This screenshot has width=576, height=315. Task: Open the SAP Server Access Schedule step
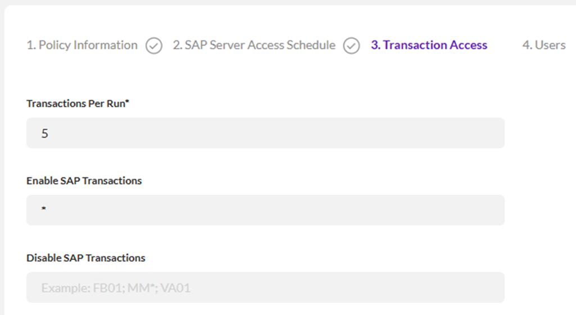coord(254,45)
